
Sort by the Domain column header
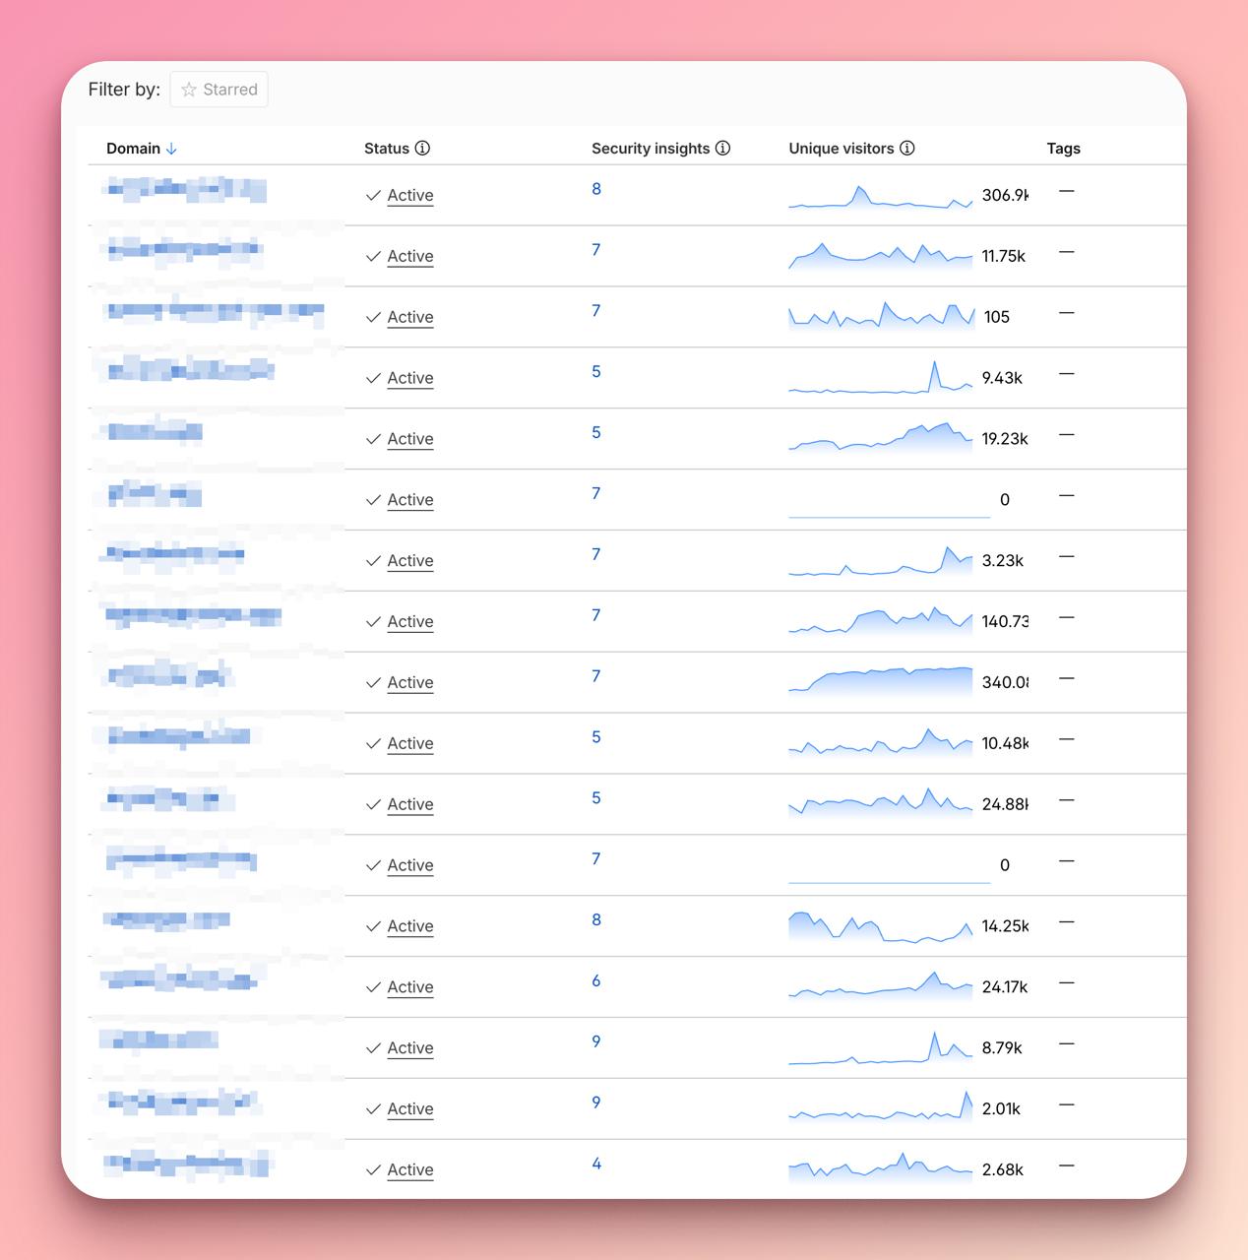pos(133,149)
